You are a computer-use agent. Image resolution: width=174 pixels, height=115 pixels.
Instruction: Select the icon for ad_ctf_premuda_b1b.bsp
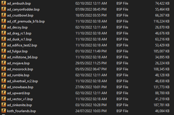pyautogui.click(x=3, y=21)
